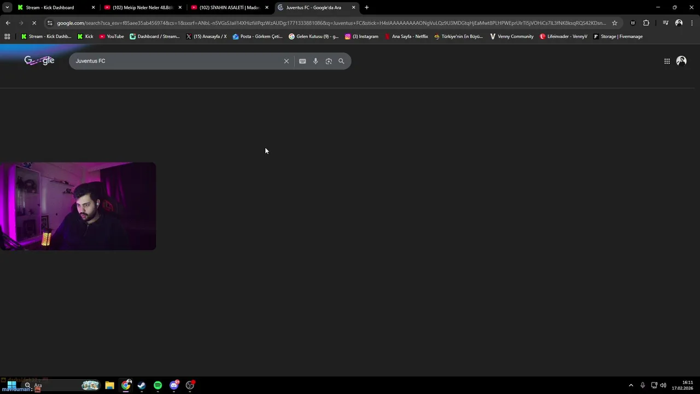Screen dimensions: 700x394
Task: Click the Chrome taskbar icon
Action: [x=126, y=385]
